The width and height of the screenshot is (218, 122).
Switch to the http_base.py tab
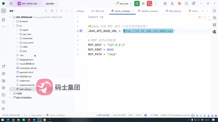pyautogui.click(x=173, y=11)
